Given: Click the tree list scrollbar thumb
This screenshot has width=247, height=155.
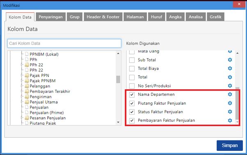Looking at the screenshot, I should (x=118, y=79).
